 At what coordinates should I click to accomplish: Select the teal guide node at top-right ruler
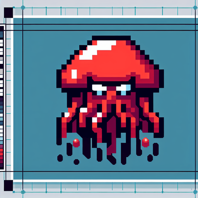[x=195, y=8]
